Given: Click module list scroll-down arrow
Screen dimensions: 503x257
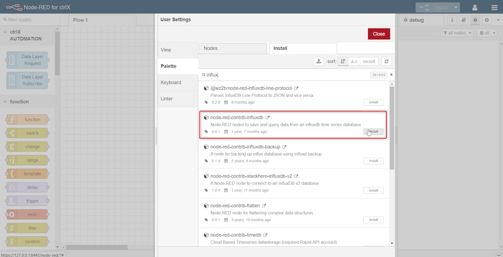Looking at the screenshot, I should tap(392, 243).
